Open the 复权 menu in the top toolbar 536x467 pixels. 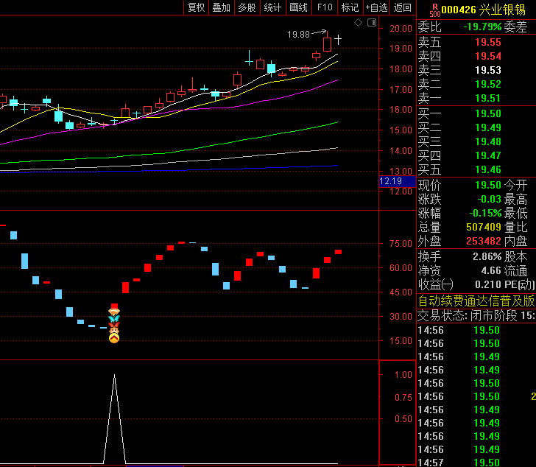pyautogui.click(x=196, y=7)
